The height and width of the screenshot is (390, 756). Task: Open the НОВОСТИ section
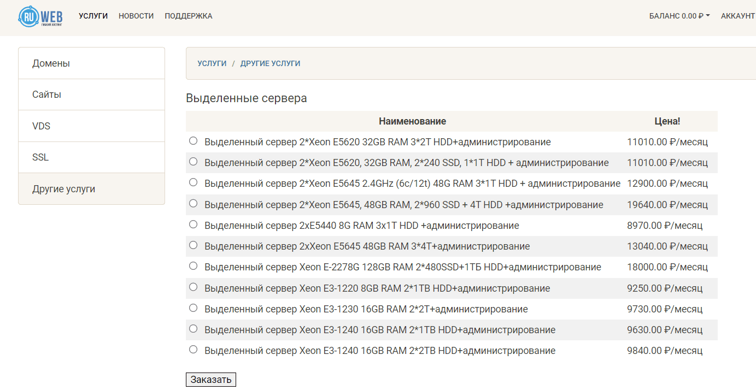[x=136, y=16]
